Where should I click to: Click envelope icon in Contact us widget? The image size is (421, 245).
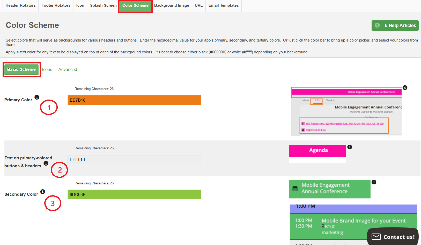[376, 237]
